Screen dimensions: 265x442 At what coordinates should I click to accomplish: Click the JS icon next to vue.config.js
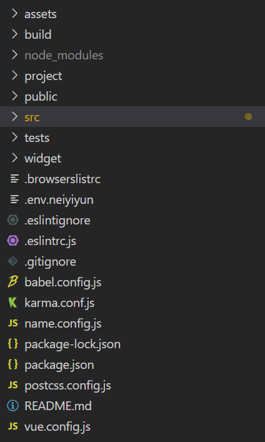coord(12,426)
